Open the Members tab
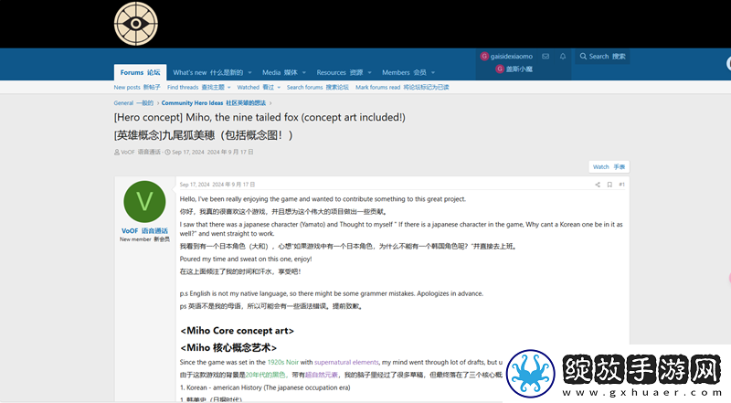 404,72
